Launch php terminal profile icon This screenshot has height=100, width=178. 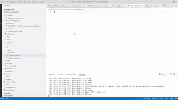coord(160,74)
